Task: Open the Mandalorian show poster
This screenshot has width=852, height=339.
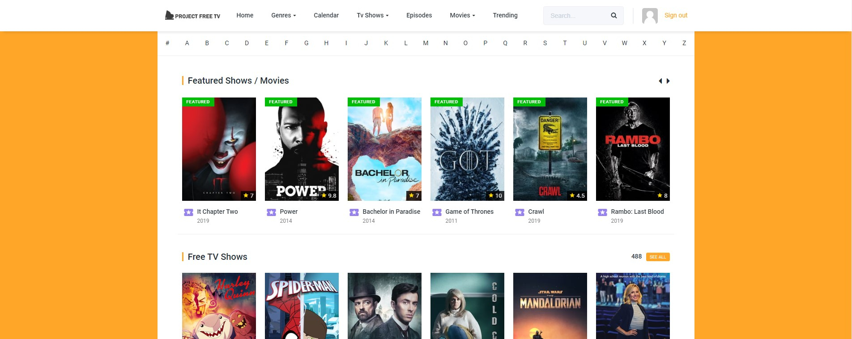Action: point(550,306)
